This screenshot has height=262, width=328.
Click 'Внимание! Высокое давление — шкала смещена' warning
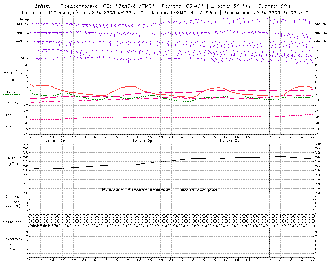click(x=160, y=190)
